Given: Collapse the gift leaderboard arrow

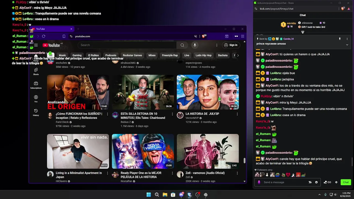Looking at the screenshot, I should tap(303, 32).
